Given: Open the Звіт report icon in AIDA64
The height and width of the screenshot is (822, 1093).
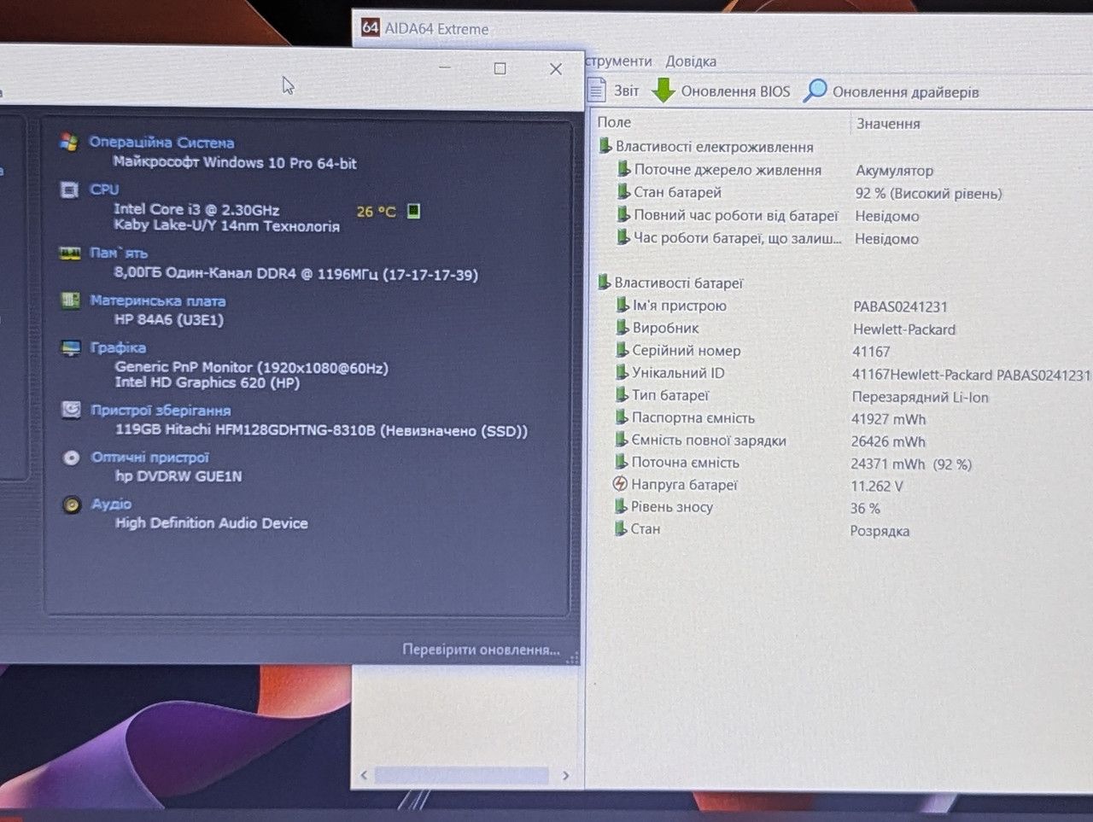Looking at the screenshot, I should coord(598,90).
